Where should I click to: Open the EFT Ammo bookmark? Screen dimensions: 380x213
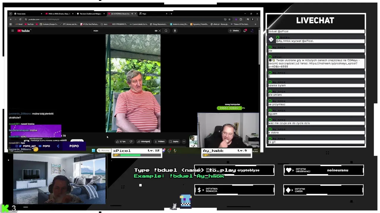(x=69, y=24)
